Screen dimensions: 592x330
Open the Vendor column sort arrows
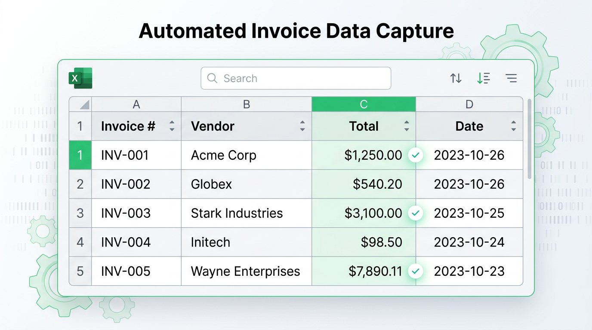(302, 126)
